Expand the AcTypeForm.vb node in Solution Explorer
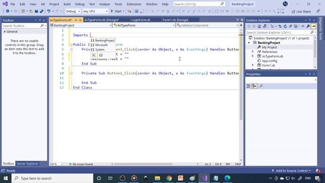This screenshot has height=183, width=325. click(252, 56)
